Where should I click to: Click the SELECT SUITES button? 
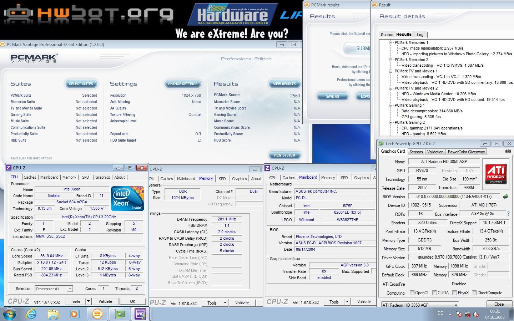click(x=81, y=84)
